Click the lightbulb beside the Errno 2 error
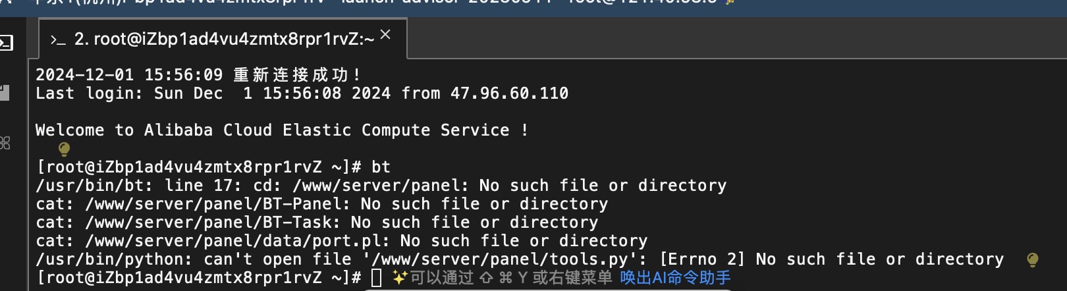This screenshot has width=1067, height=291. [x=1032, y=260]
